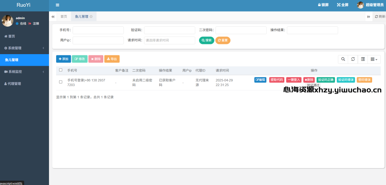Click the 注销 logout link in the sidebar
Viewport: 386px width, 185px height.
click(34, 24)
